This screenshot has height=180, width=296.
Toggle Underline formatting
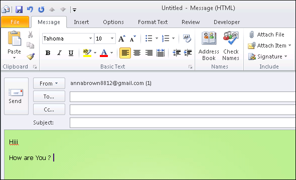pos(71,53)
